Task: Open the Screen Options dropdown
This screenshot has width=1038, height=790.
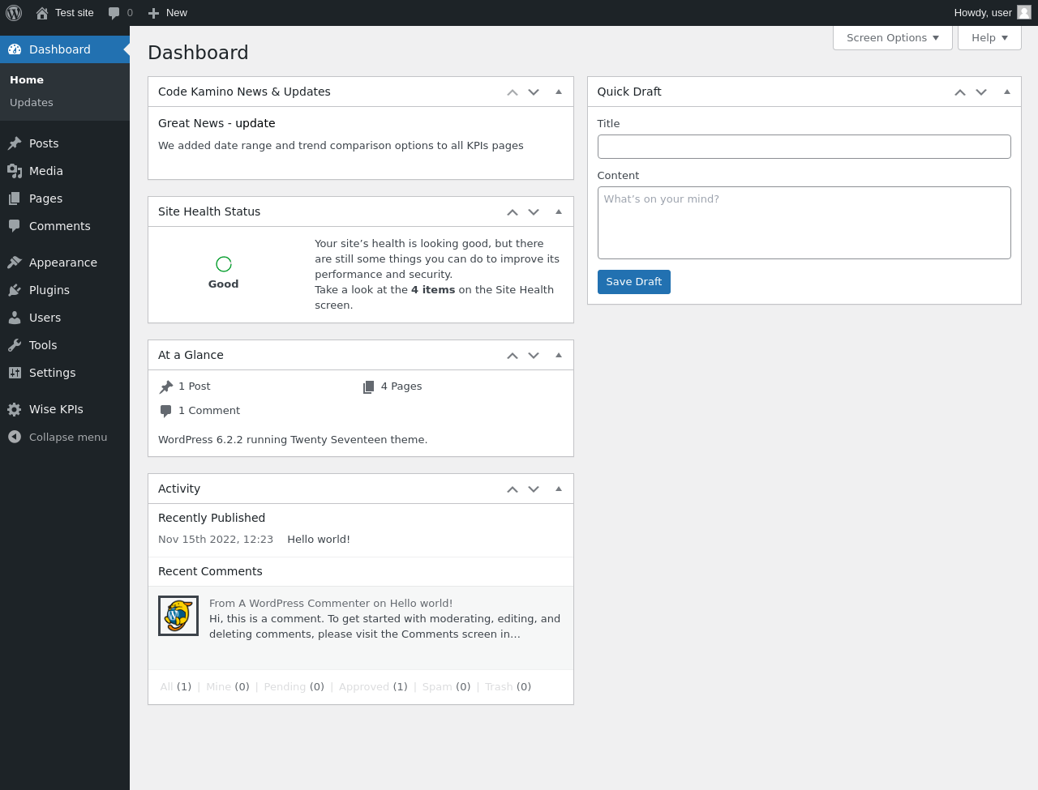Action: click(893, 38)
